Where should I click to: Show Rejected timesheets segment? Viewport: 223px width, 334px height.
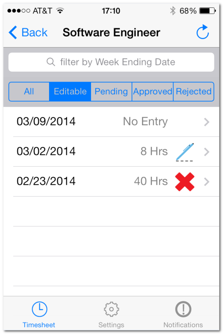pos(194,92)
